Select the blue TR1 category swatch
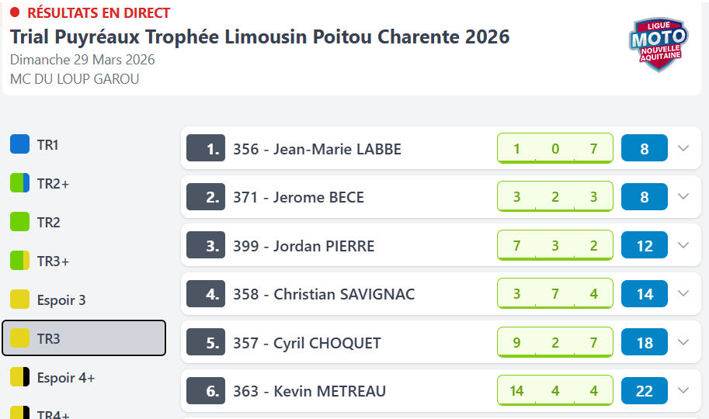Viewport: 709px width, 419px height. [x=19, y=144]
